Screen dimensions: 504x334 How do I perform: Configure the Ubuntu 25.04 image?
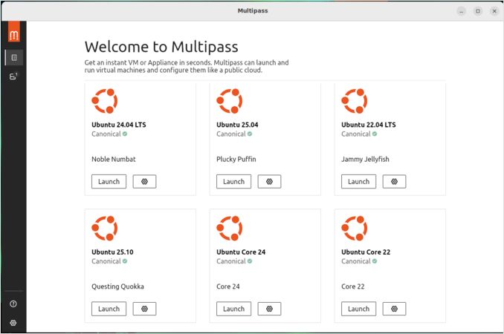pyautogui.click(x=269, y=181)
